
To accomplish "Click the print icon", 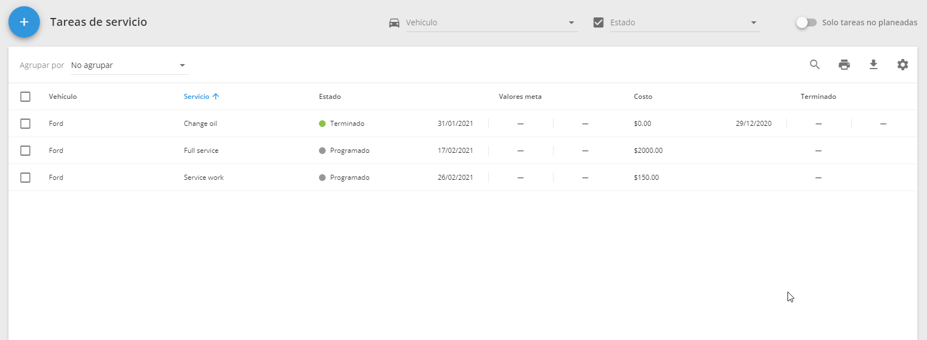I will 844,65.
